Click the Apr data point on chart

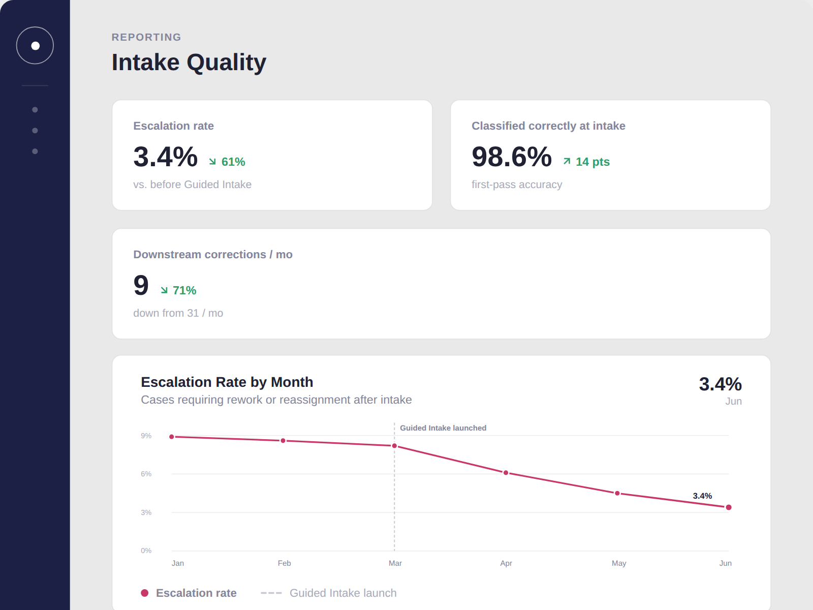(506, 473)
